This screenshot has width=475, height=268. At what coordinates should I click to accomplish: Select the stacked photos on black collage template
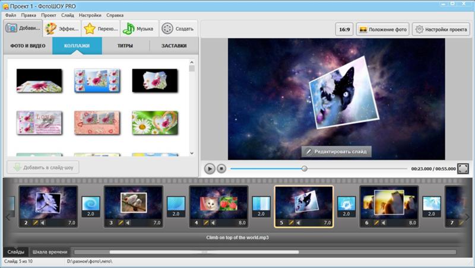point(155,81)
